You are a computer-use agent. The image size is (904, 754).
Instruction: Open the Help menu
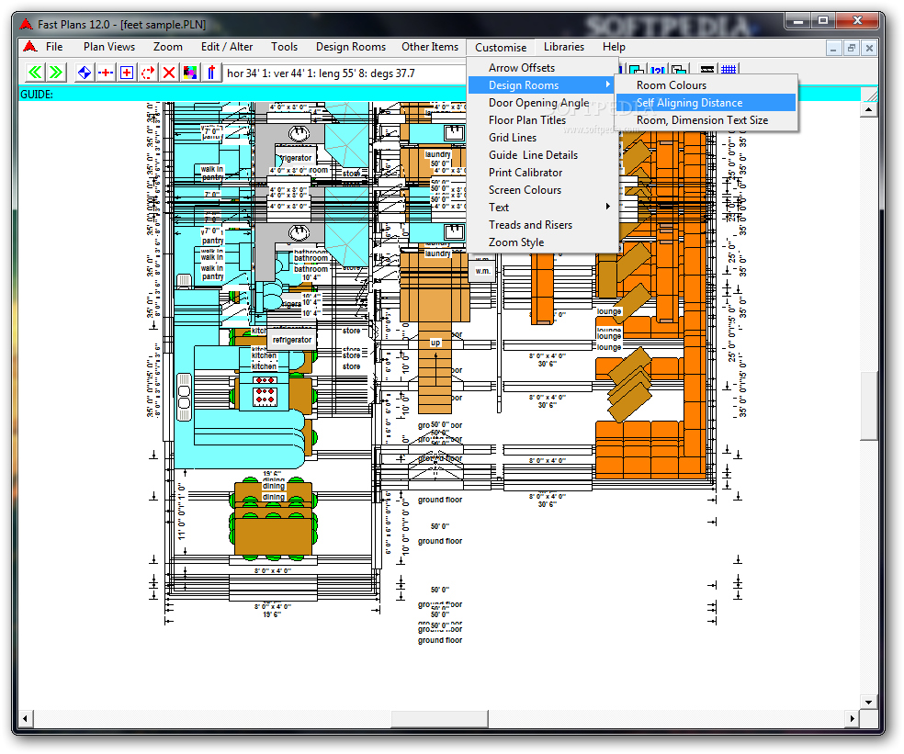point(614,47)
